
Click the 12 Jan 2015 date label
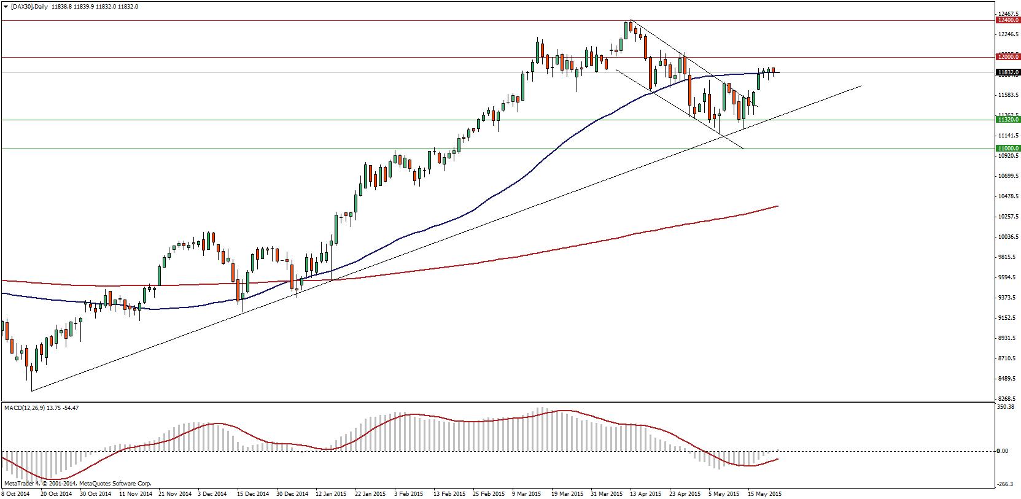point(332,493)
